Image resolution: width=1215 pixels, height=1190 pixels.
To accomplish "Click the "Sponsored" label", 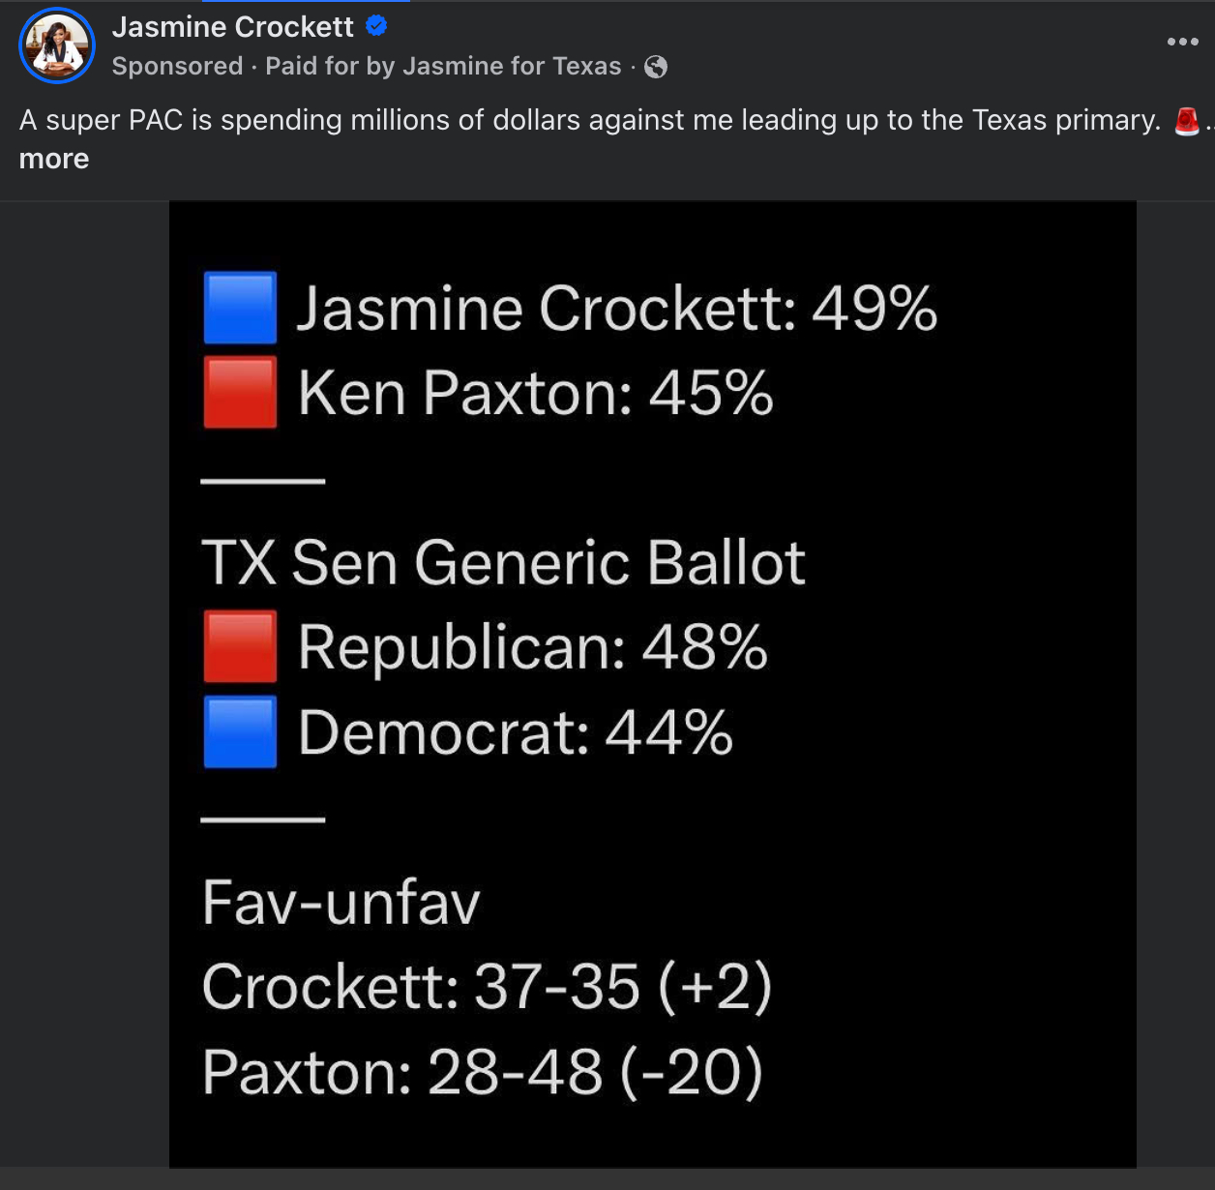I will (177, 66).
